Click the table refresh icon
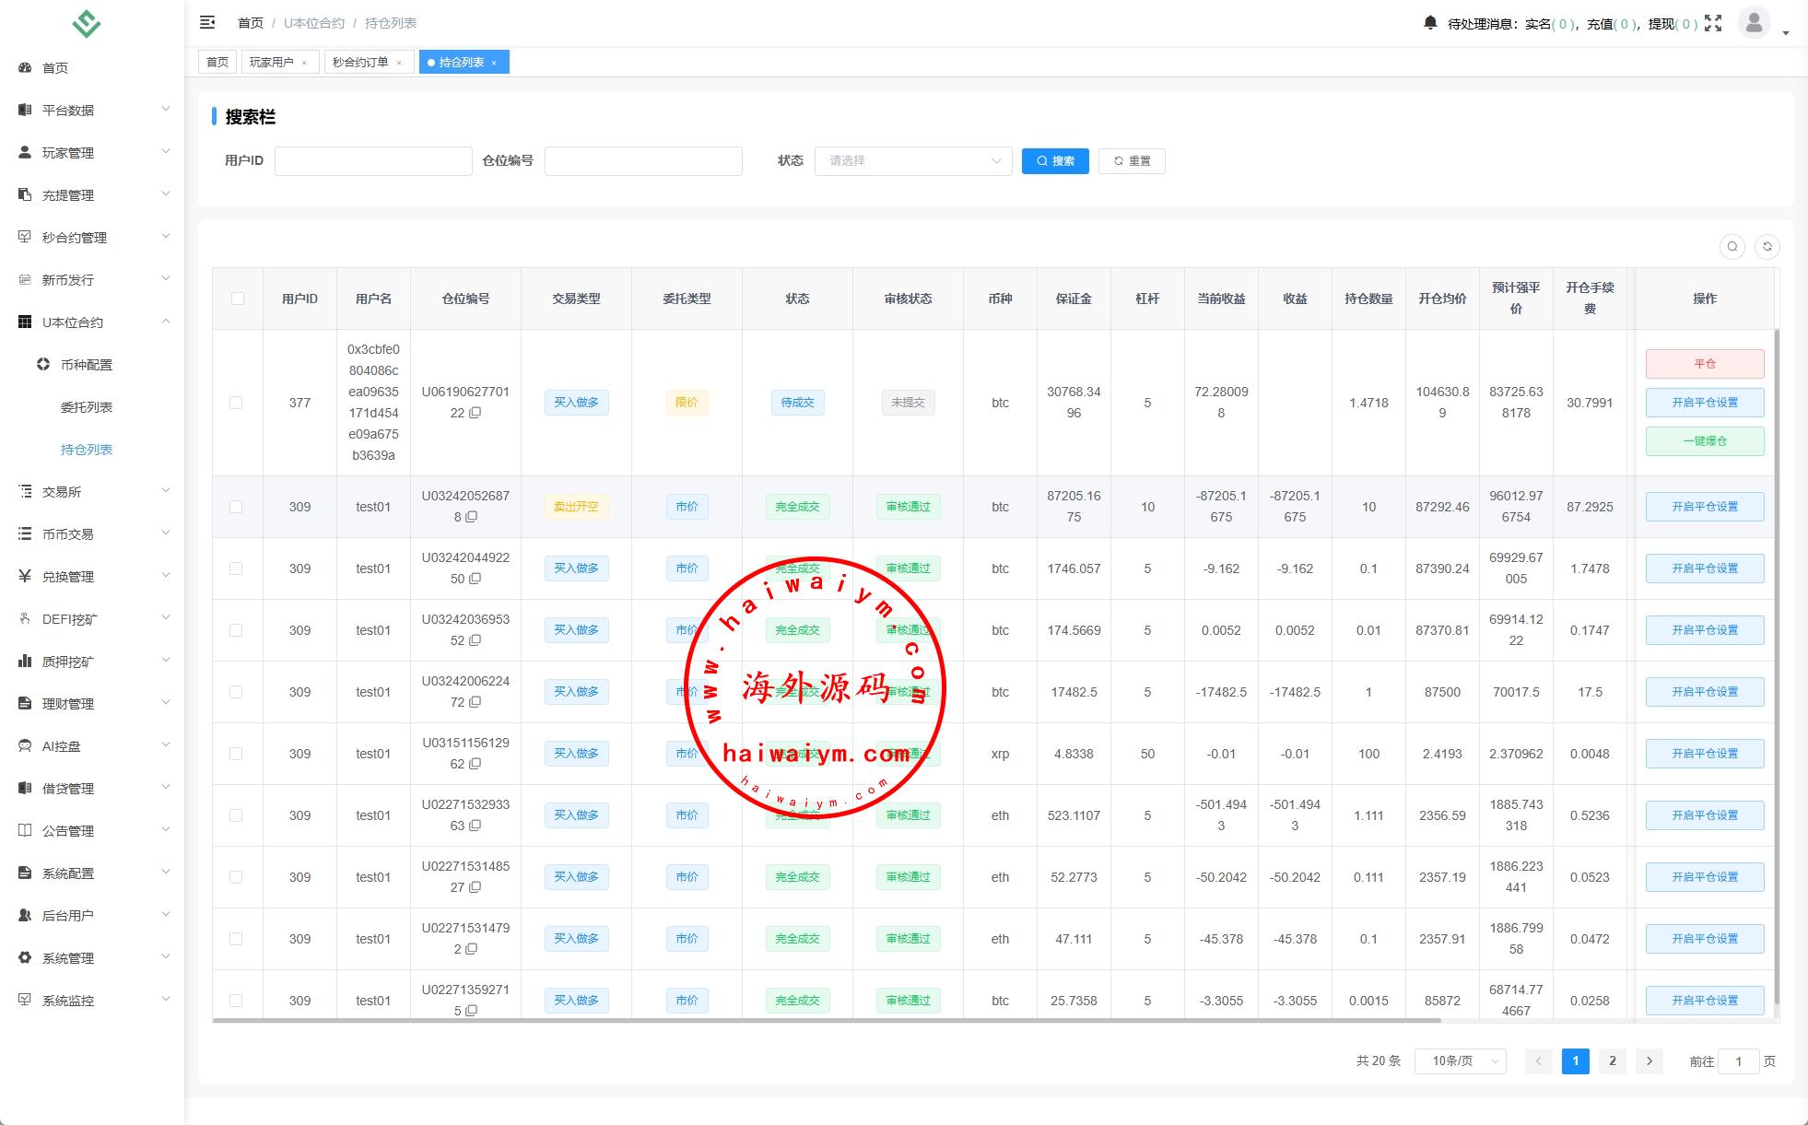This screenshot has width=1808, height=1125. click(1767, 246)
